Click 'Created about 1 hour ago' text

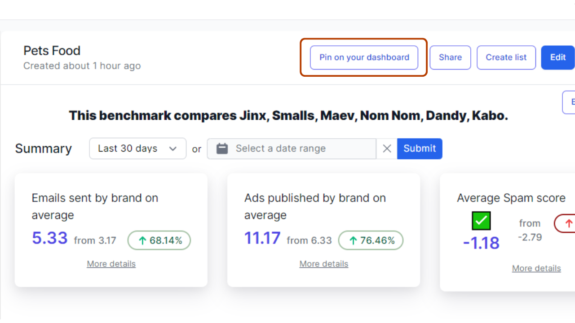pos(82,66)
